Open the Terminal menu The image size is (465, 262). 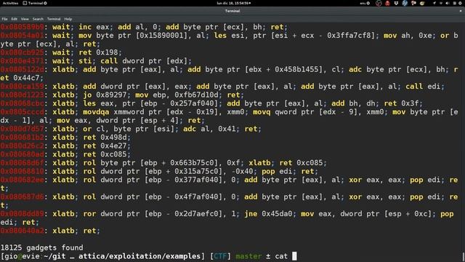coord(54,19)
